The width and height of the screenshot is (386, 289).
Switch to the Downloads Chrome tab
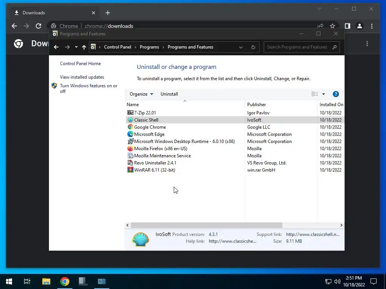pos(54,13)
